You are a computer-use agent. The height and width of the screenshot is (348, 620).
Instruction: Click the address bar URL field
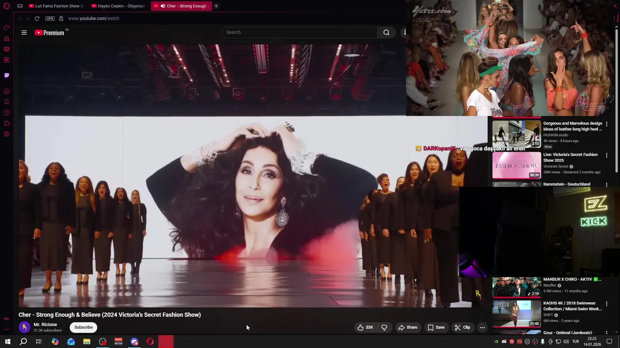point(93,18)
